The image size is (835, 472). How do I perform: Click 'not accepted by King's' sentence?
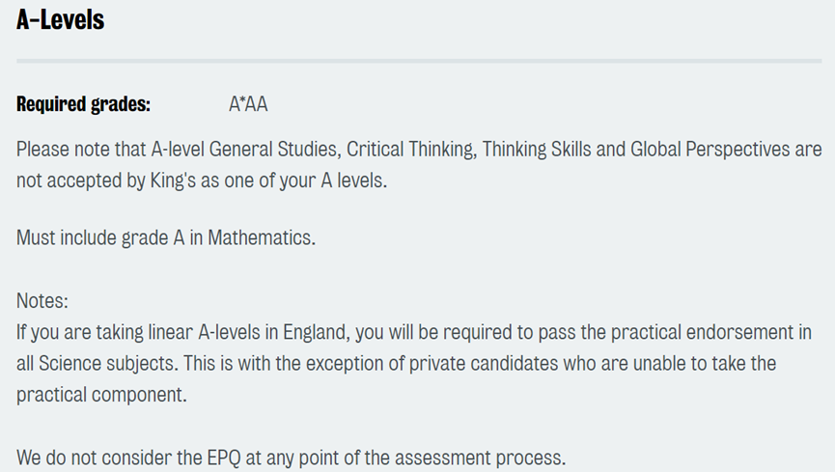point(202,180)
